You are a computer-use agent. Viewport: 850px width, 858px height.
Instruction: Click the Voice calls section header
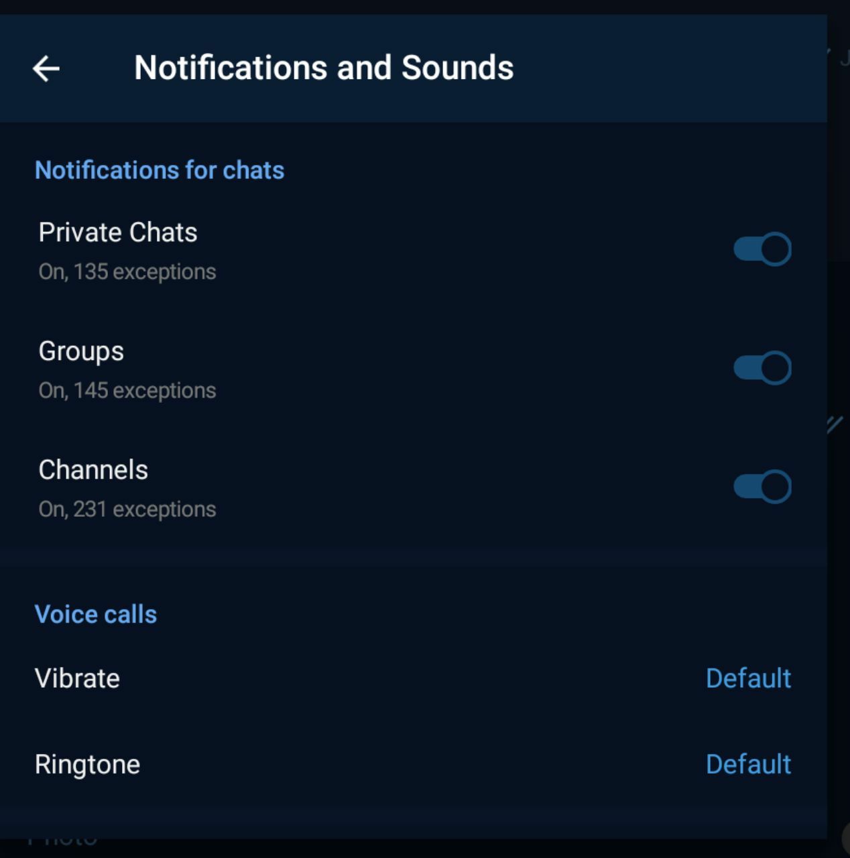(x=96, y=614)
